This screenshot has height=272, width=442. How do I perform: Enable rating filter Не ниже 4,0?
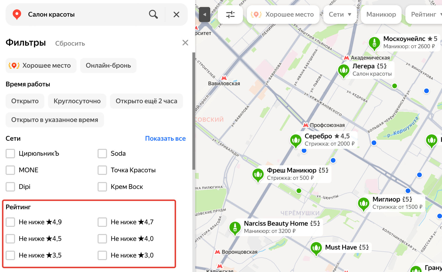(102, 239)
